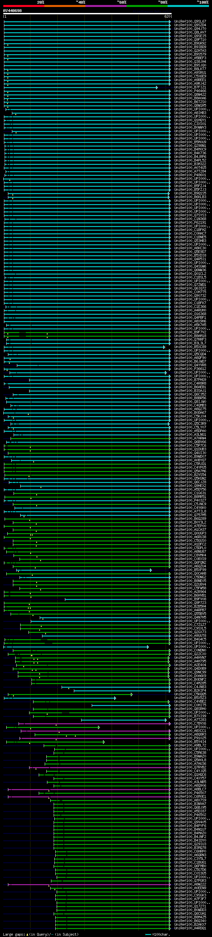212x937 pixels.
Task: Click the shortened alignment bar of UniRef100_B7FIZ1
Action: pyautogui.click(x=81, y=87)
